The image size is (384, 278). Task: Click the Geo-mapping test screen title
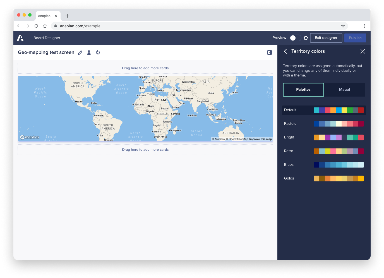tap(46, 52)
